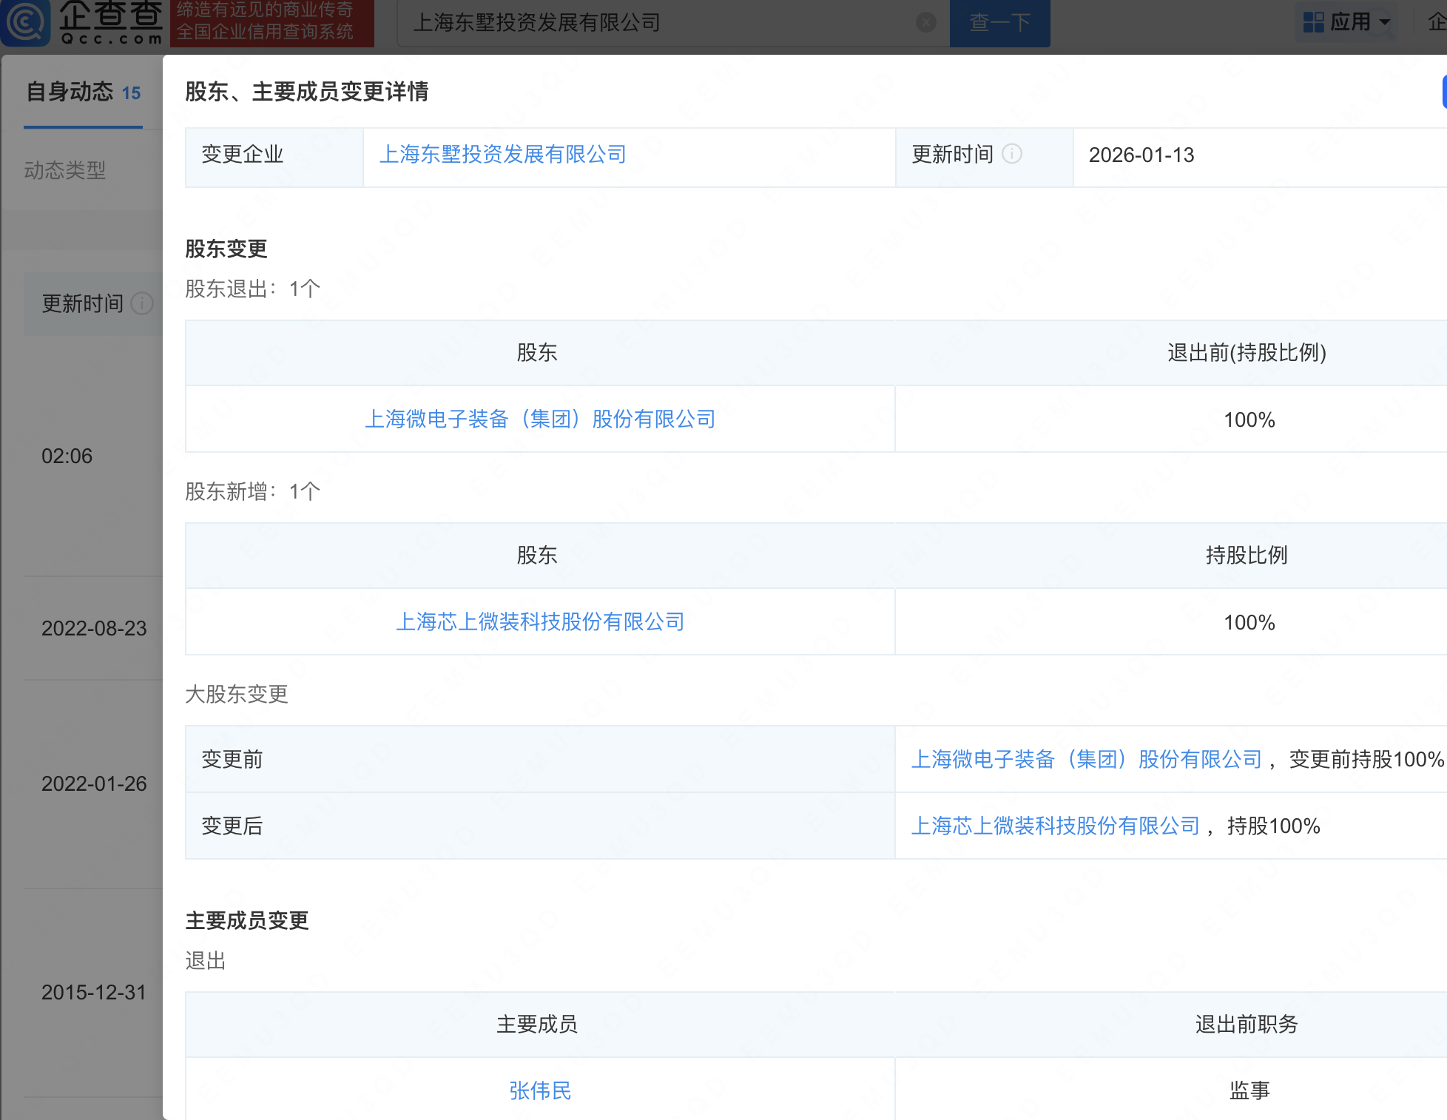
Task: Switch to the 自身动态 tab
Action: [70, 92]
